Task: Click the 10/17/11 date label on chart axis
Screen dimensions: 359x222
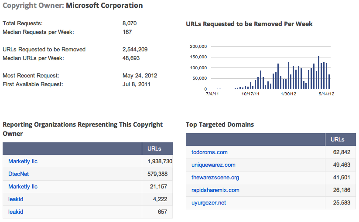Action: click(251, 94)
